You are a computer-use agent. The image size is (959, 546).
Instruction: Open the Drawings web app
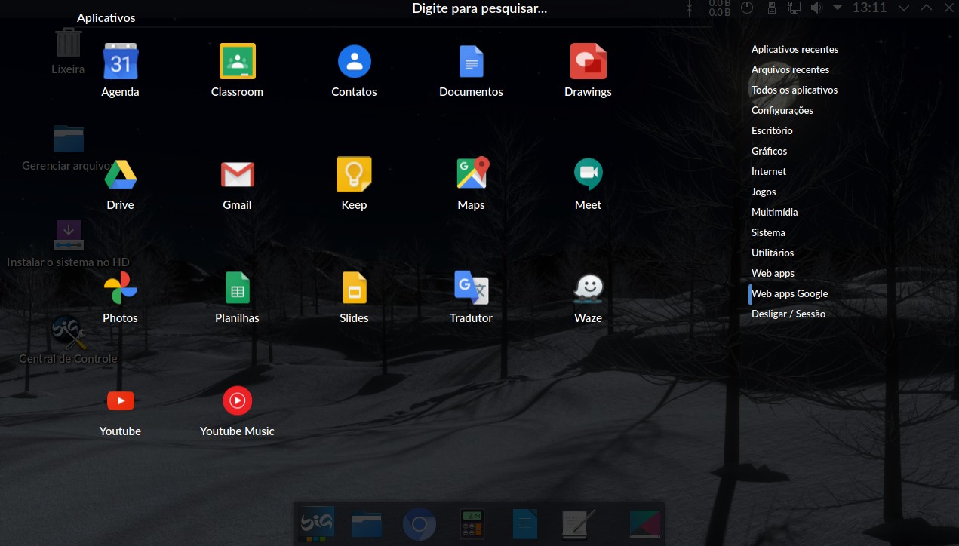588,70
